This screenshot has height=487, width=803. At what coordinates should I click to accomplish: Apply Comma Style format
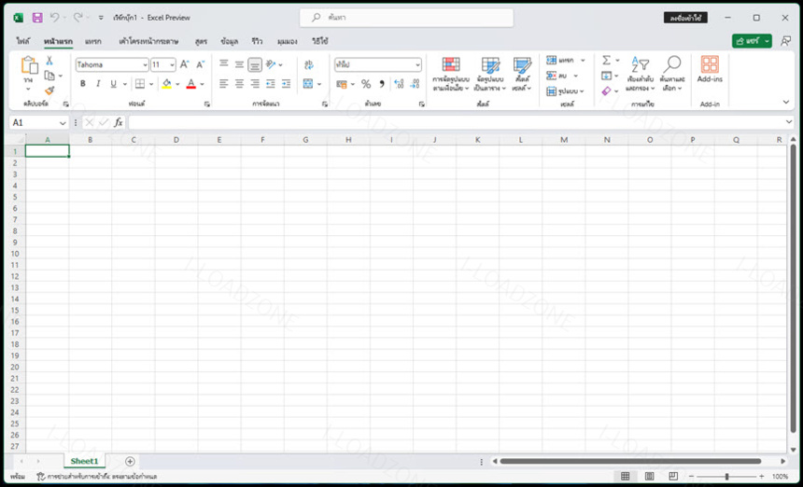pos(382,84)
